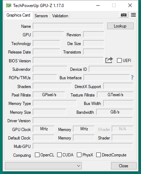Switch to the Sensors tab
Image resolution: width=141 pixels, height=174 pixels.
click(x=41, y=16)
